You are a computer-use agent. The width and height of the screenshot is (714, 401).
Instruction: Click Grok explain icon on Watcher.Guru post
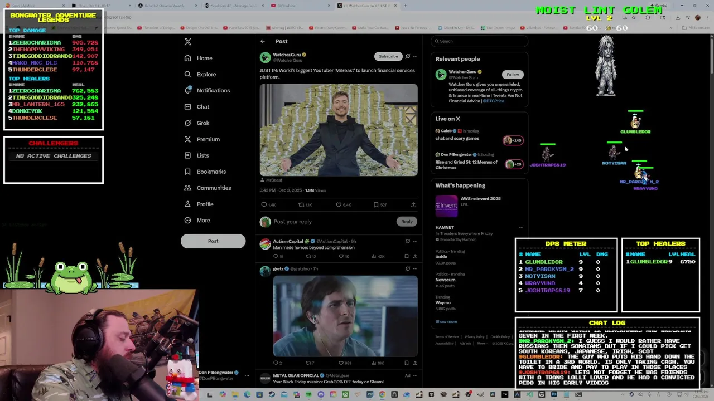coord(407,56)
